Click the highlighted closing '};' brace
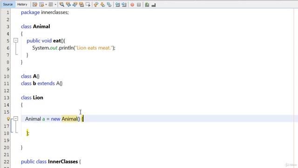The image size is (298, 168). pyautogui.click(x=28, y=133)
